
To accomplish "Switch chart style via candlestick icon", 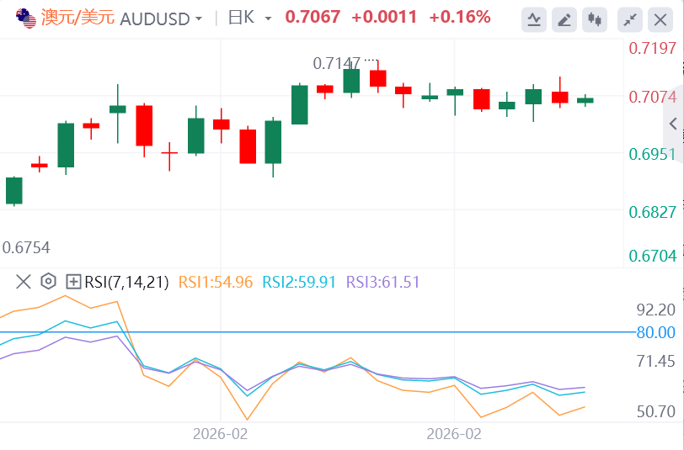I will tap(595, 19).
